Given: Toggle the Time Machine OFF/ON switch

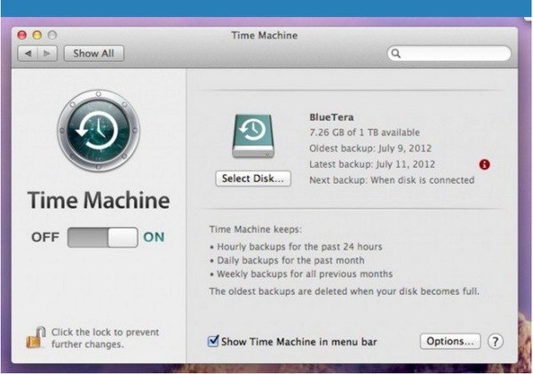Looking at the screenshot, I should coord(103,237).
